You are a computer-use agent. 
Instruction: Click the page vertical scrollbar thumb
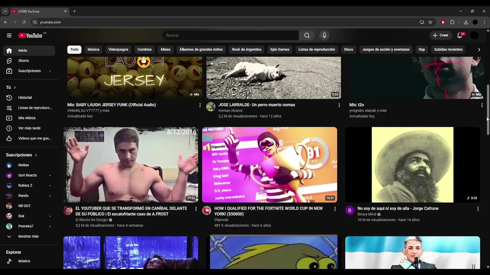click(x=488, y=110)
